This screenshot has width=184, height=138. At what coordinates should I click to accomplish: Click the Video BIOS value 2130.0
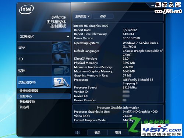[x=127, y=116]
